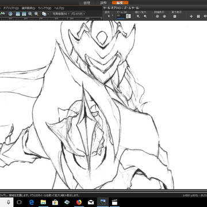Open the Mail app from taskbar

click(91, 202)
